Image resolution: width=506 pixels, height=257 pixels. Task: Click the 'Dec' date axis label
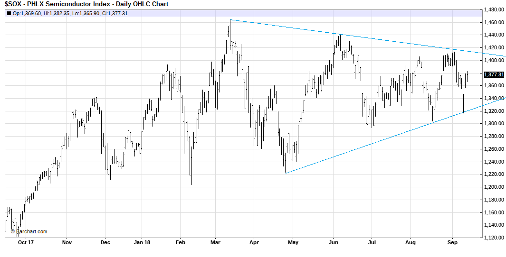(105, 242)
